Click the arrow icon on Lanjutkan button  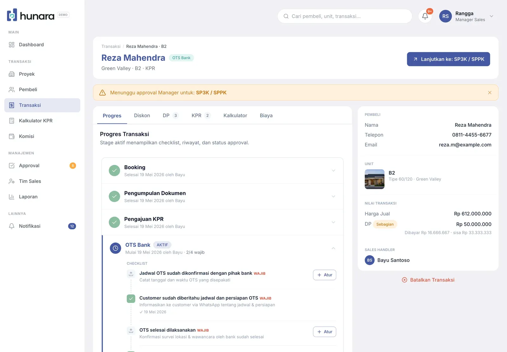point(415,59)
